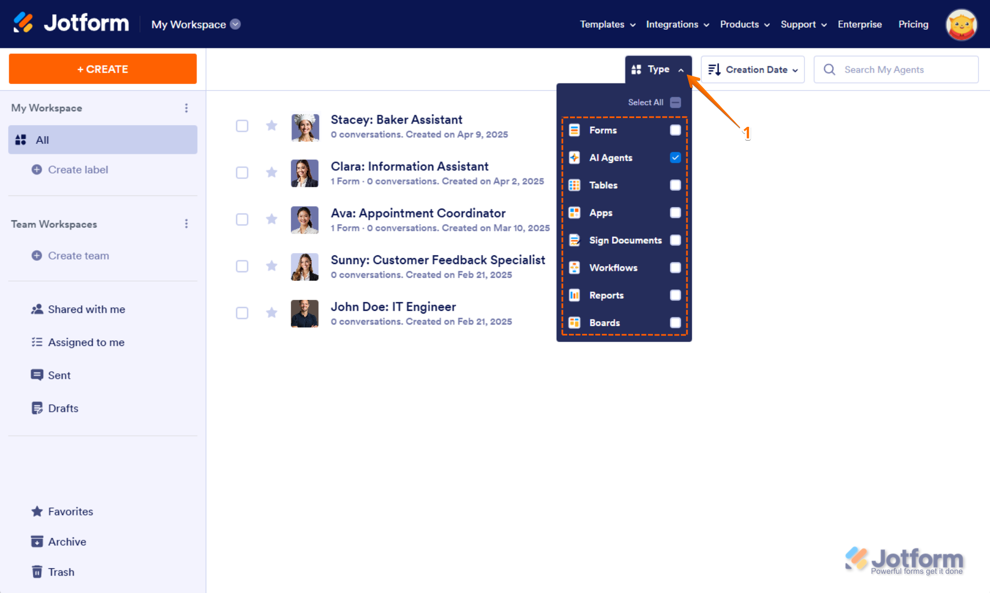990x593 pixels.
Task: Check the Reports type filter checkbox
Action: click(x=675, y=295)
